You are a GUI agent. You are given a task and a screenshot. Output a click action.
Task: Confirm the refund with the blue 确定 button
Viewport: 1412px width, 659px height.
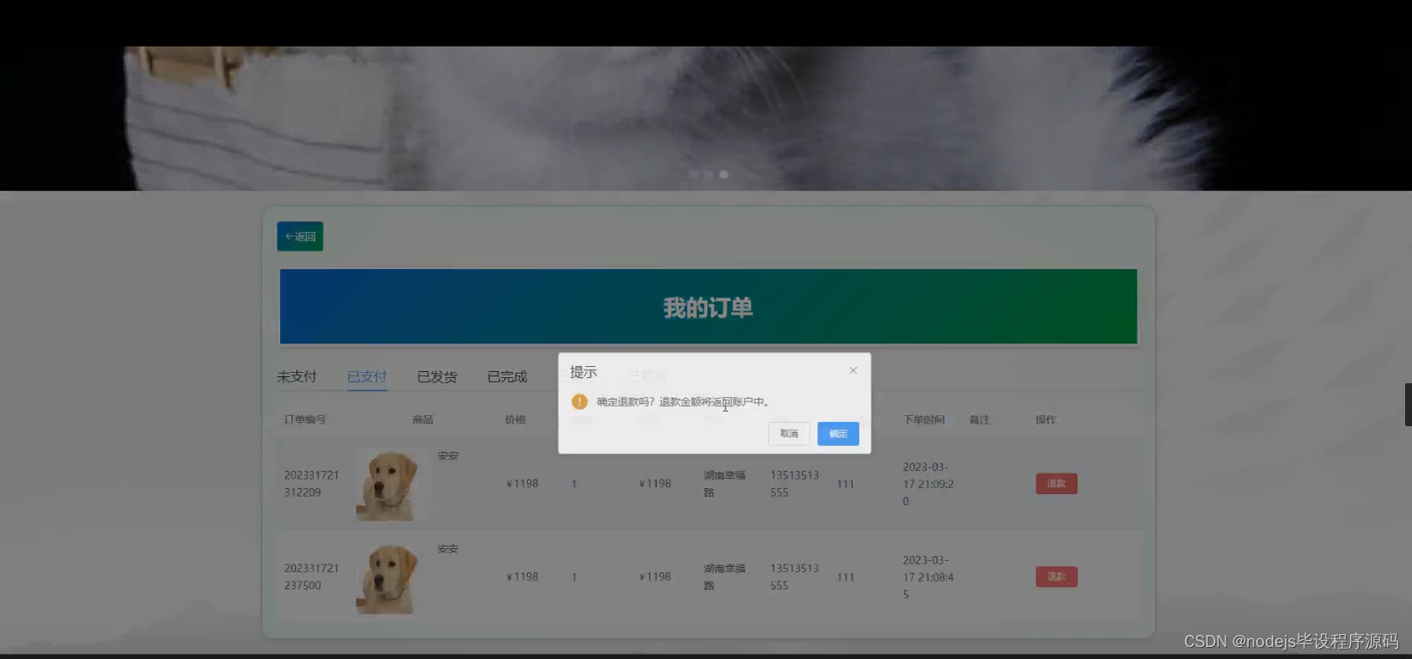[x=838, y=434]
